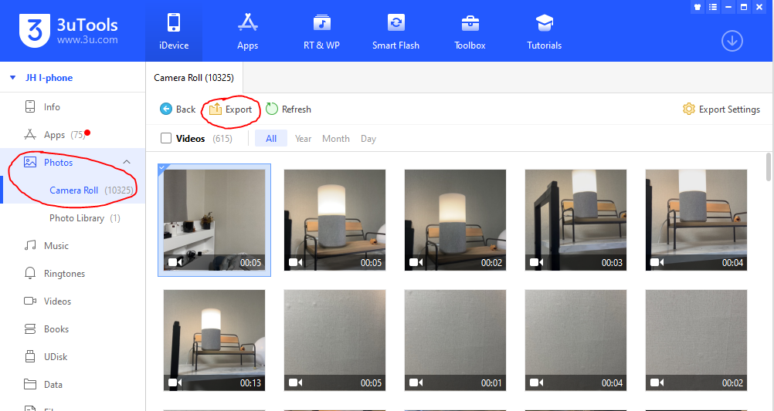Image resolution: width=774 pixels, height=411 pixels.
Task: Choose the All filter
Action: [x=271, y=139]
